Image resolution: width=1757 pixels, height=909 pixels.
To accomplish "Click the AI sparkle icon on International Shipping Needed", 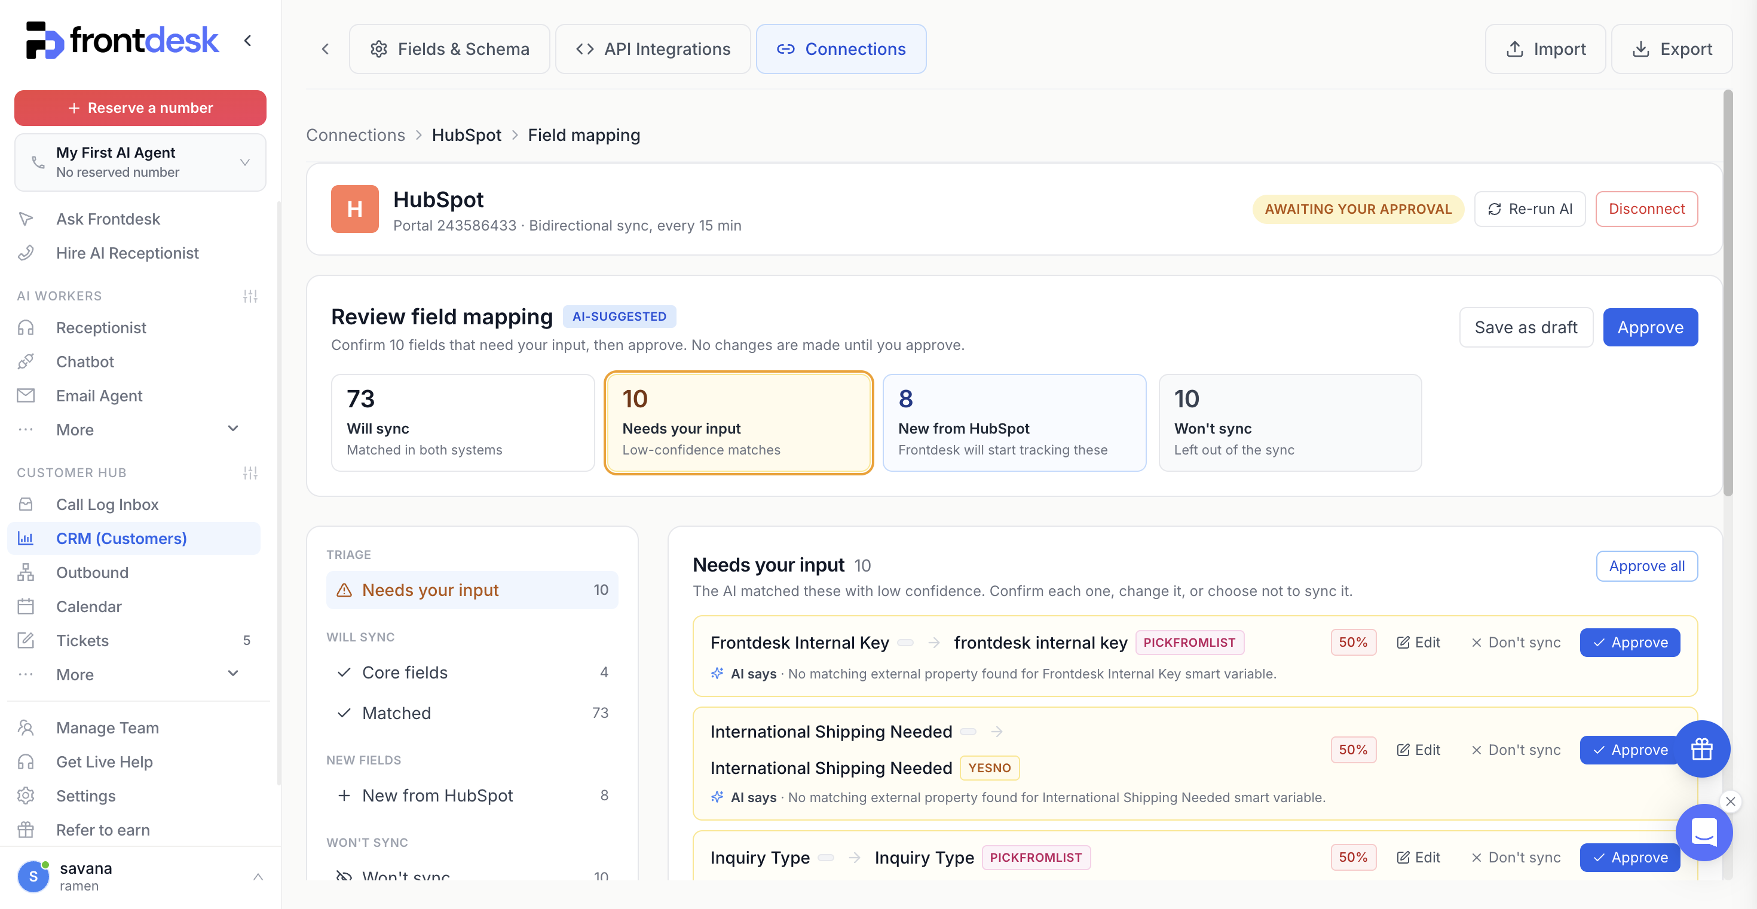I will click(718, 797).
